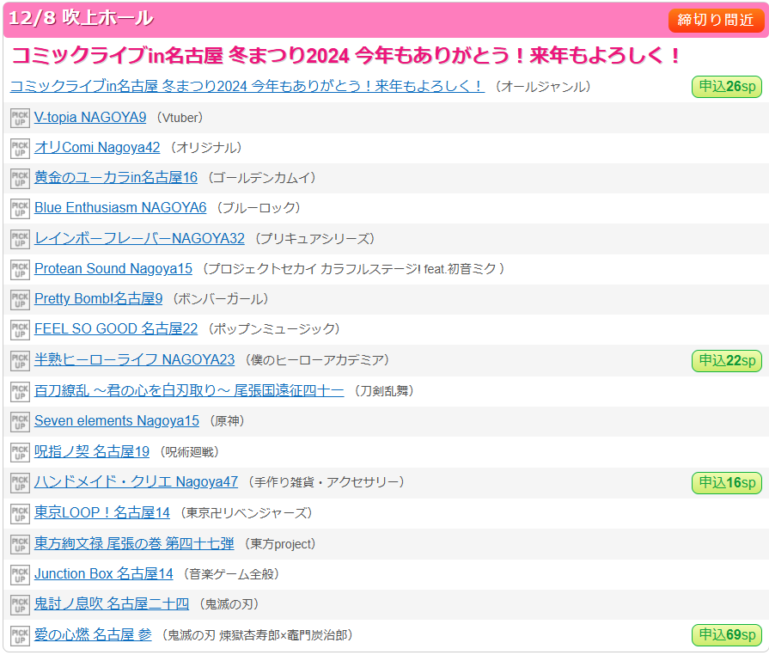Image resolution: width=769 pixels, height=655 pixels.
Task: Click the large pink コミックライブin名古屋 heading
Action: [x=345, y=55]
